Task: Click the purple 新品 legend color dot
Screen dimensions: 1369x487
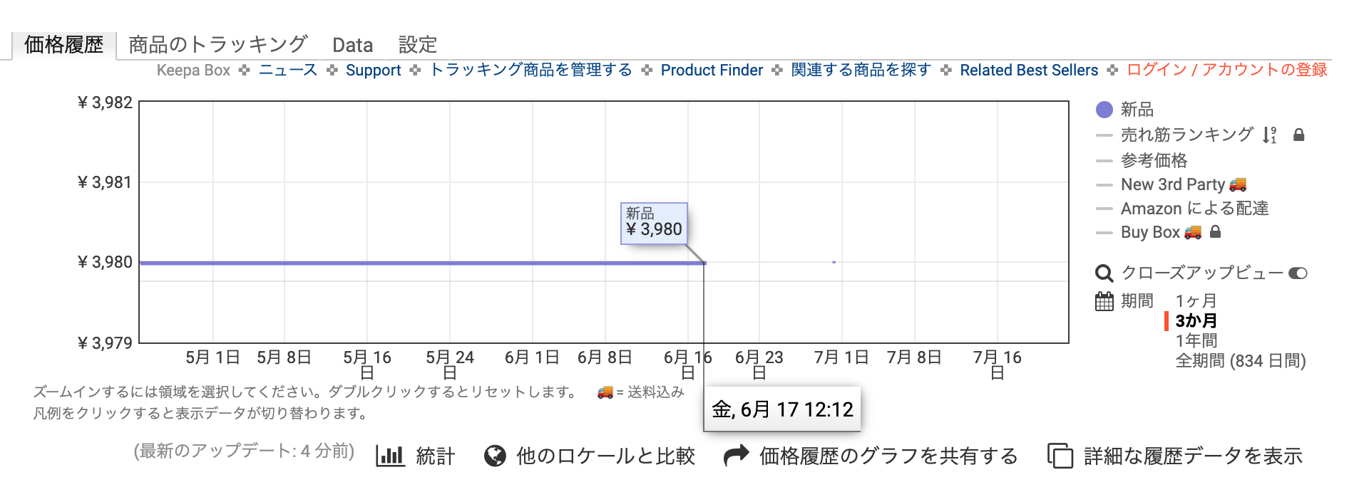Action: [x=1104, y=110]
